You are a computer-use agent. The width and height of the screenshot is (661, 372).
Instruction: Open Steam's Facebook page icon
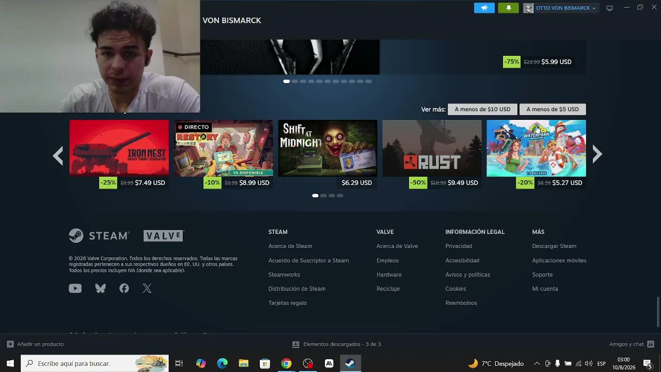[124, 289]
